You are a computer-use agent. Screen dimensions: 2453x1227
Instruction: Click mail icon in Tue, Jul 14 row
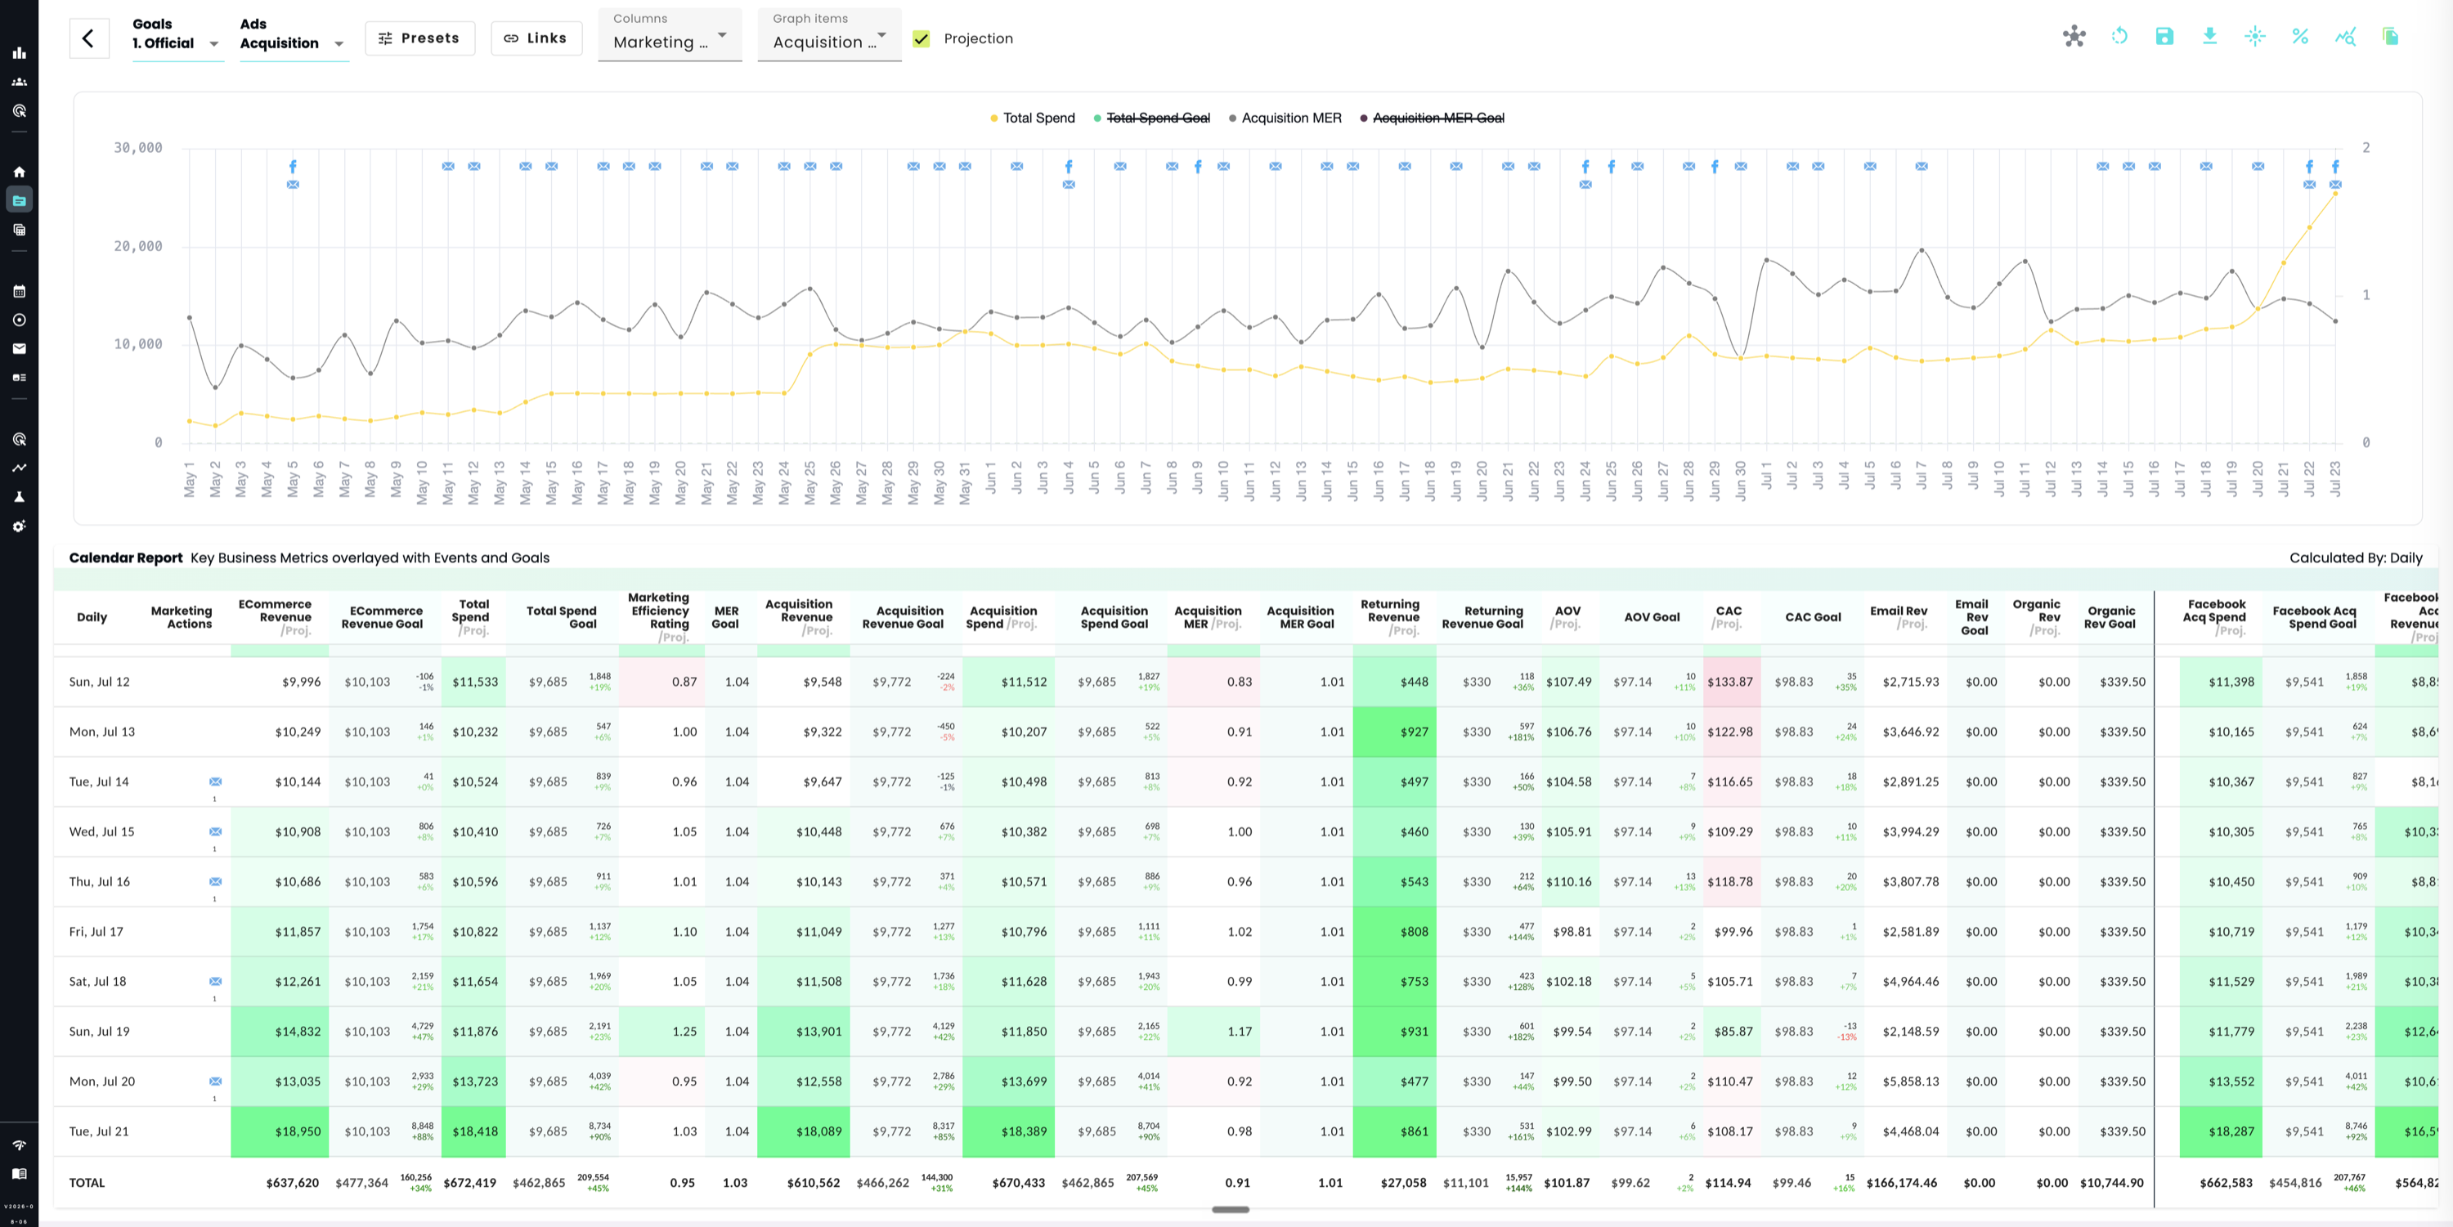click(215, 781)
